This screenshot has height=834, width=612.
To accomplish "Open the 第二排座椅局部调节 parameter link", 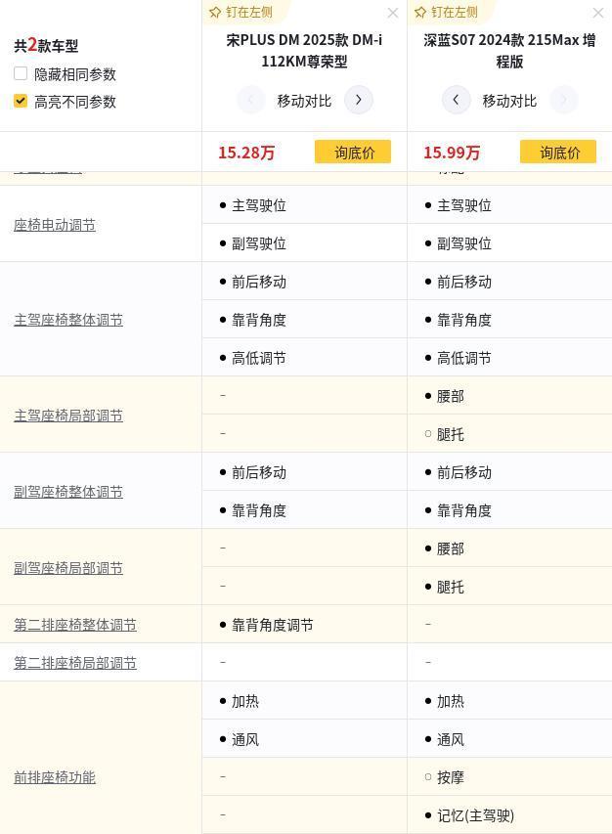I will point(75,663).
